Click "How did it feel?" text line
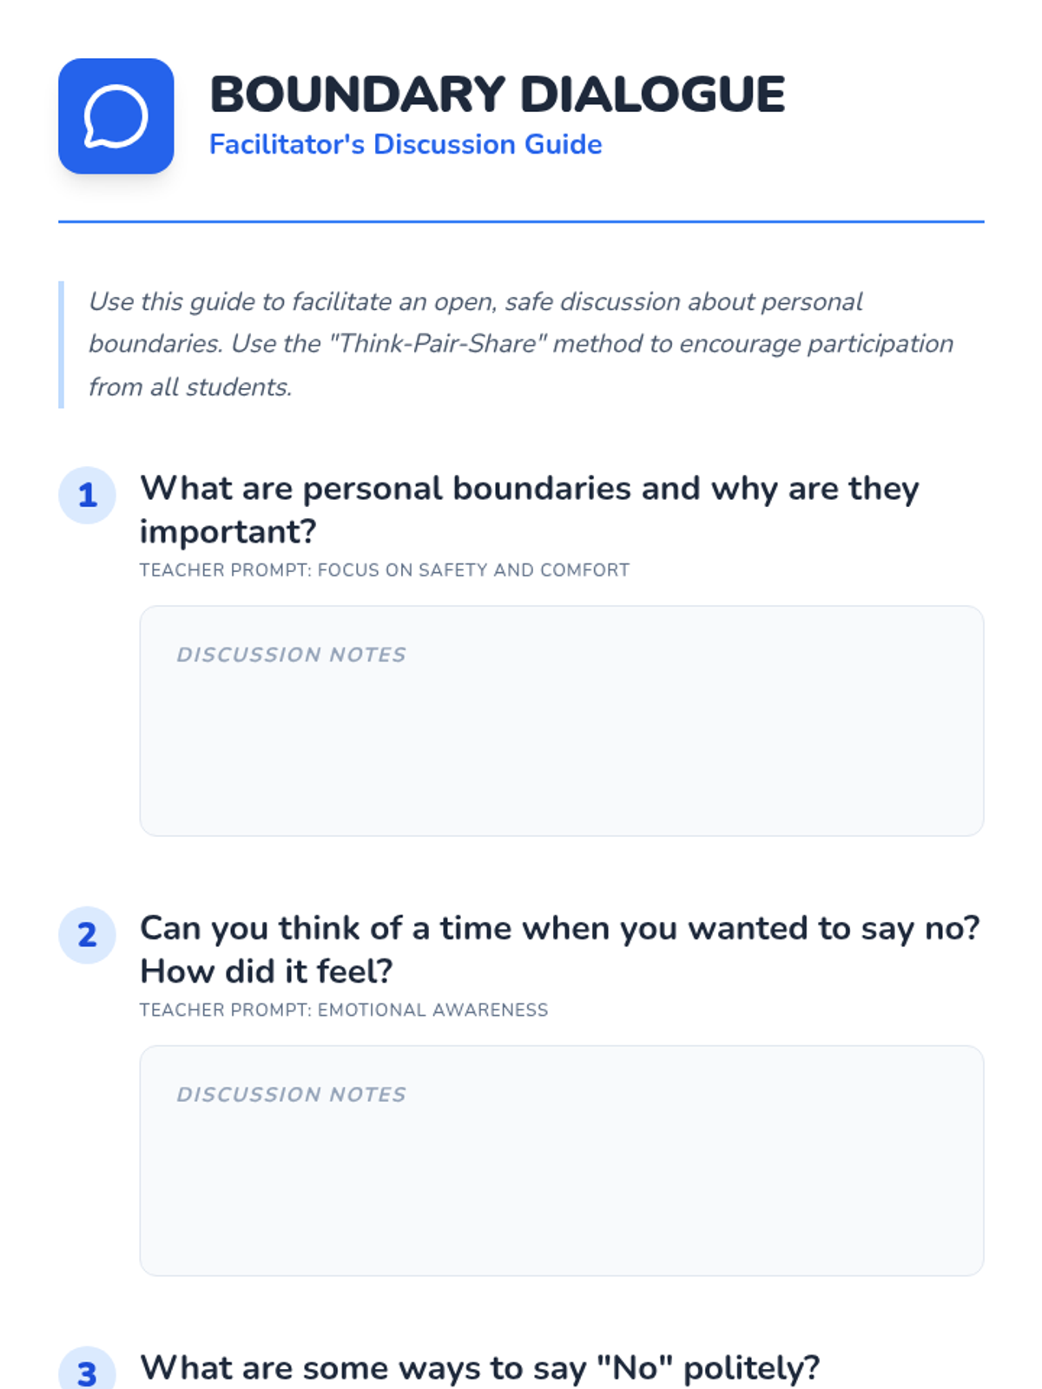1042x1389 pixels. 267,971
